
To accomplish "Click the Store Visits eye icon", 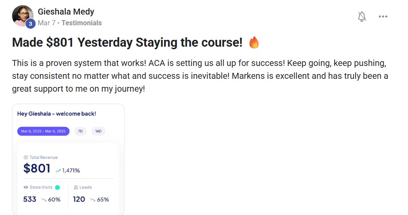I will click(26, 187).
